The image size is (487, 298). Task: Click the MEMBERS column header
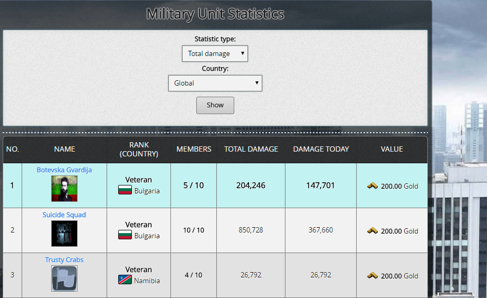click(x=194, y=149)
